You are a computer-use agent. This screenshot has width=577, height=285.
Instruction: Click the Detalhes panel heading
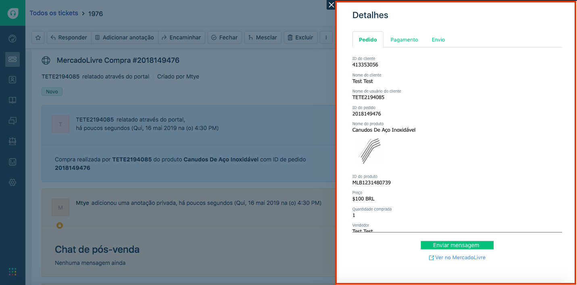(370, 15)
